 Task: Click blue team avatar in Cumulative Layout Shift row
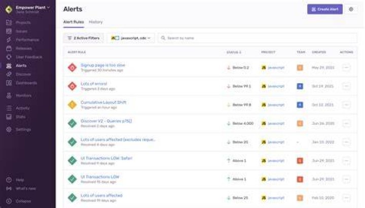pos(300,105)
